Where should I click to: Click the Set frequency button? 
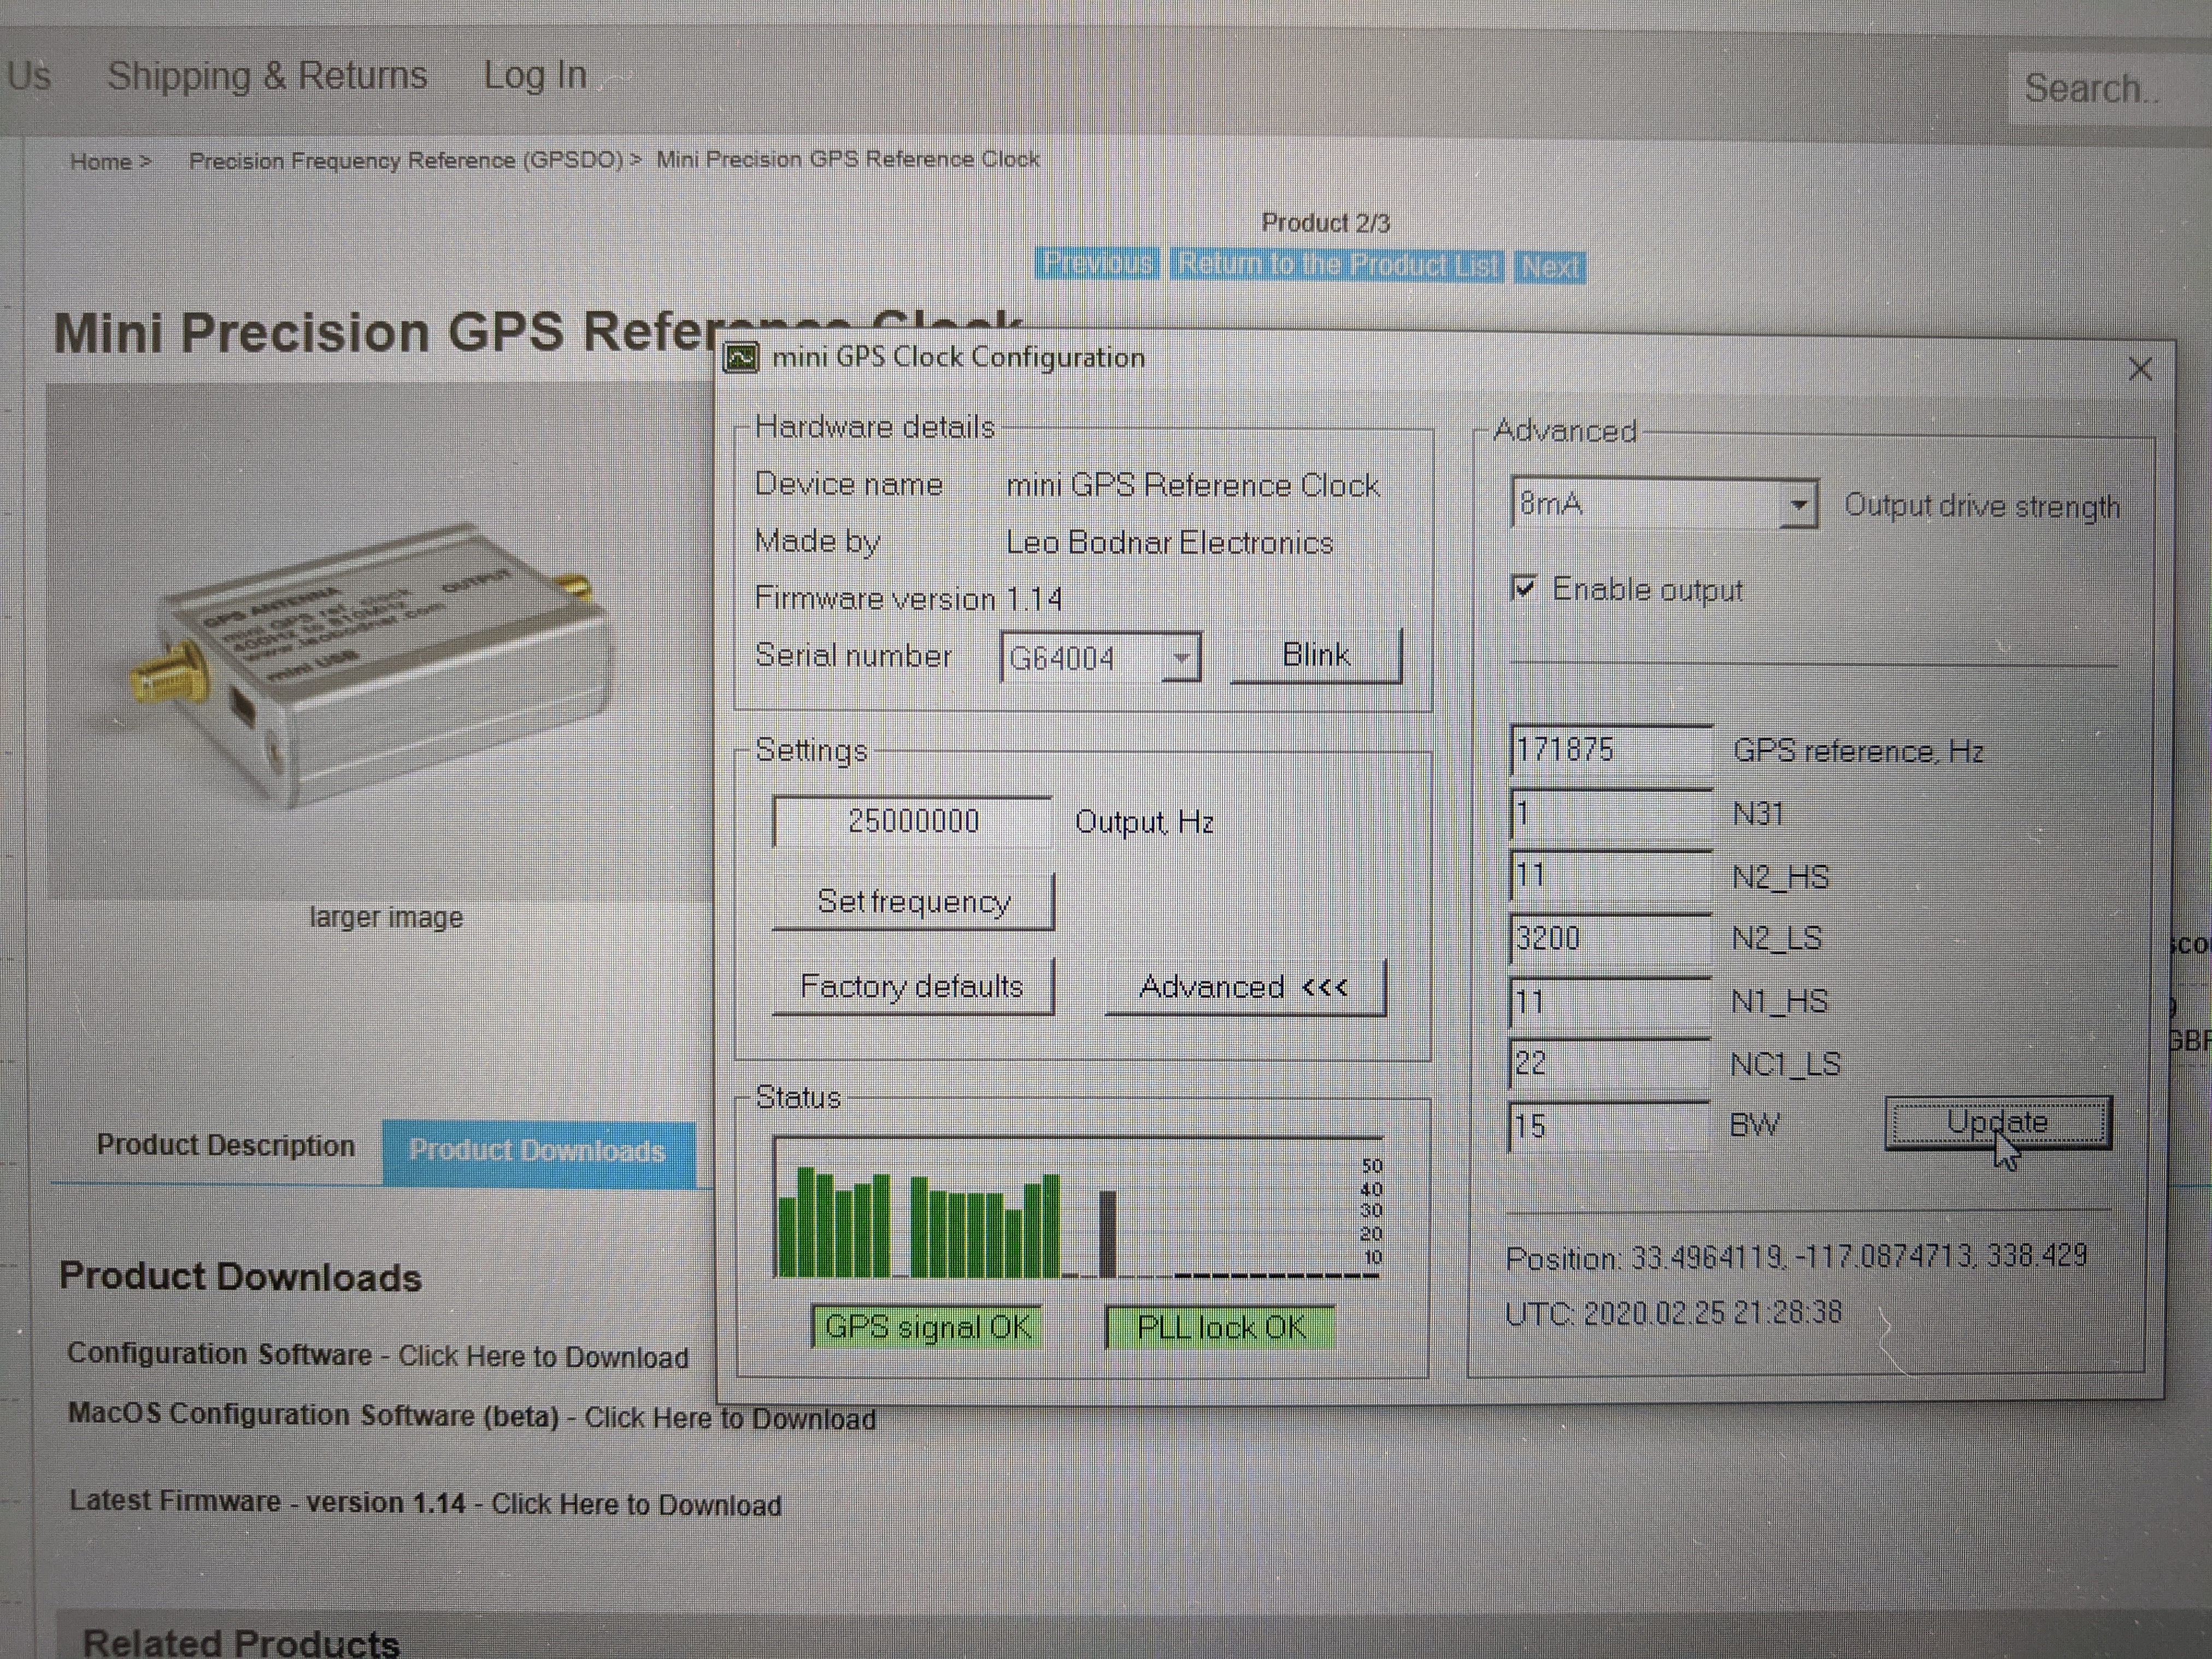(x=912, y=902)
